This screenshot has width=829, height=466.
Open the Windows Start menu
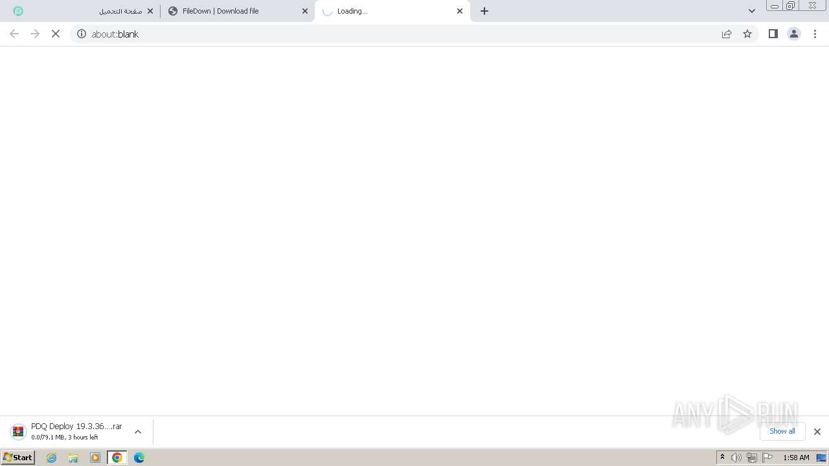click(18, 458)
